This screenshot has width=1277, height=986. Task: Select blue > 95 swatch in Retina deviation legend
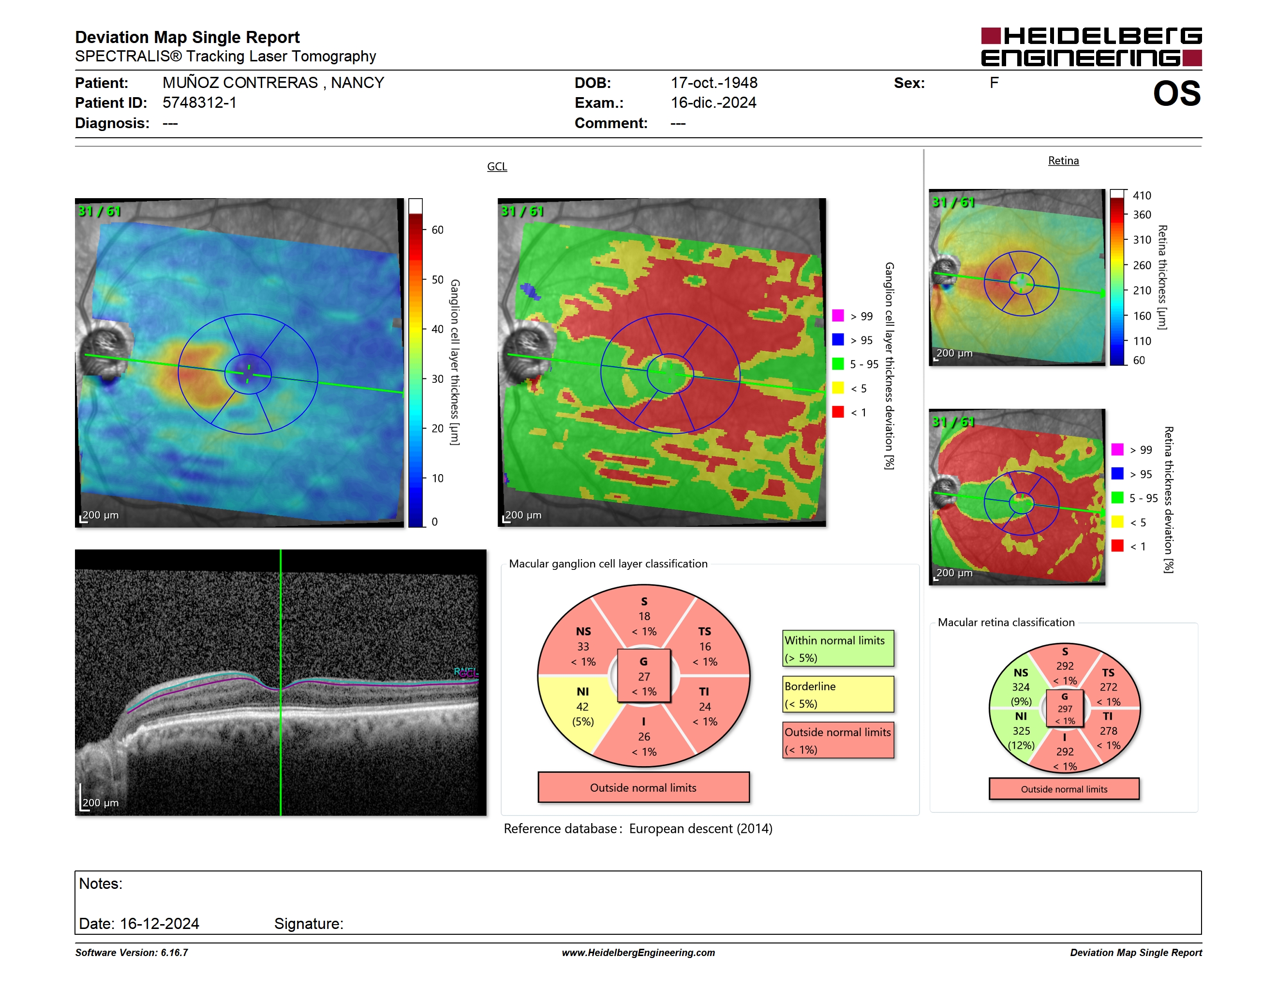pos(1117,474)
